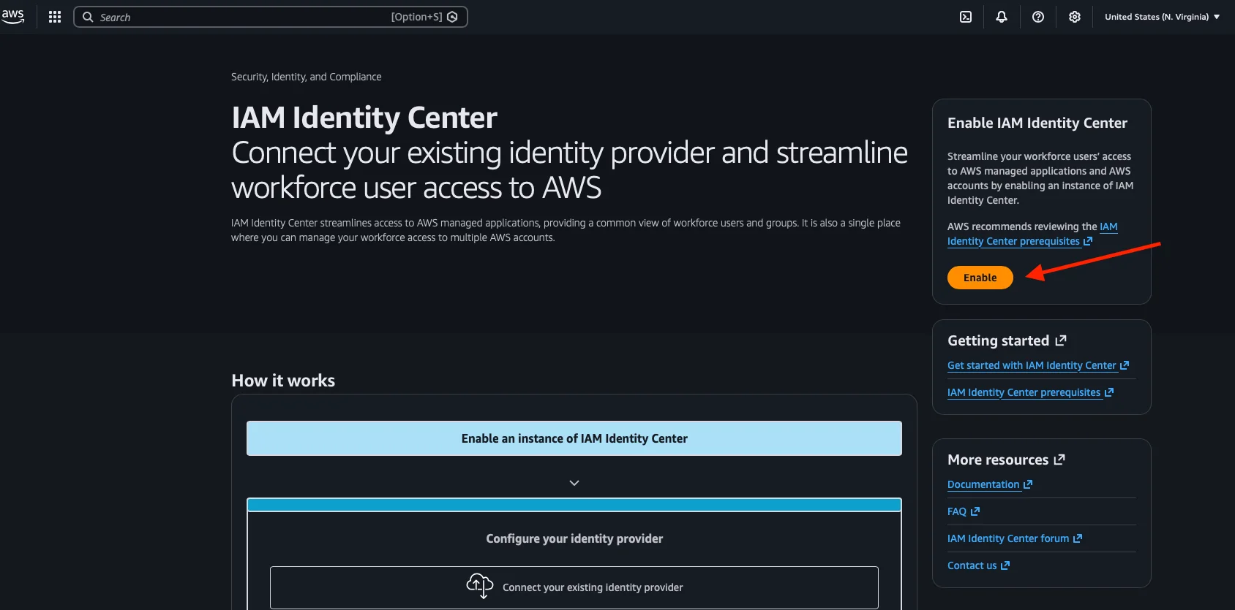The height and width of the screenshot is (610, 1235).
Task: Open the notifications bell
Action: tap(1002, 17)
